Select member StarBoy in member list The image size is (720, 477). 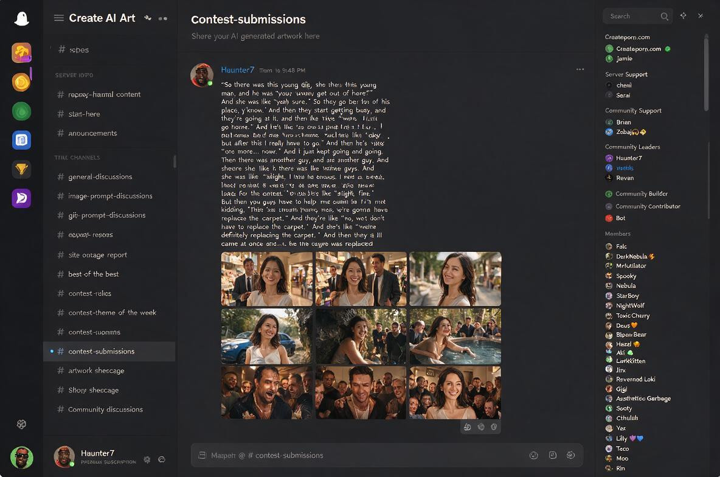[x=621, y=296]
